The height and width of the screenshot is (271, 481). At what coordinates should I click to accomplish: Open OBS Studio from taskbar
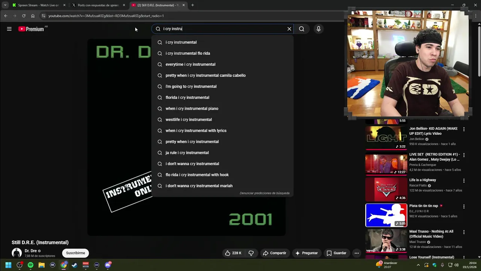[x=20, y=265]
